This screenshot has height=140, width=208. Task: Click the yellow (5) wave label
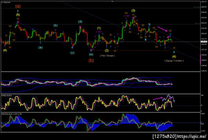point(18,15)
